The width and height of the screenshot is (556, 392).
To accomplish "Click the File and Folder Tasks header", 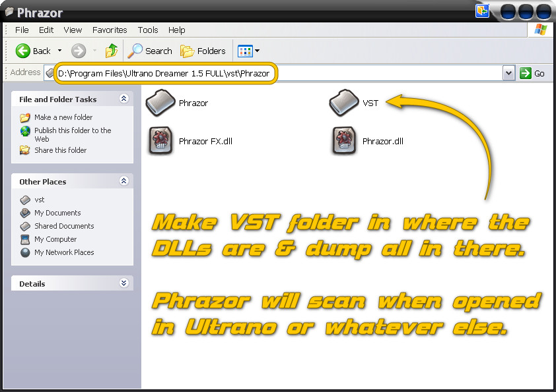I will tap(58, 99).
